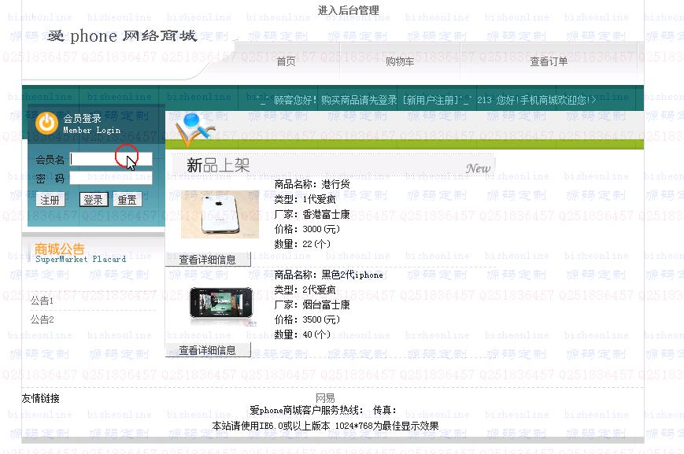Click the magnifier search icon in banner
This screenshot has height=454, width=684.
coord(195,129)
